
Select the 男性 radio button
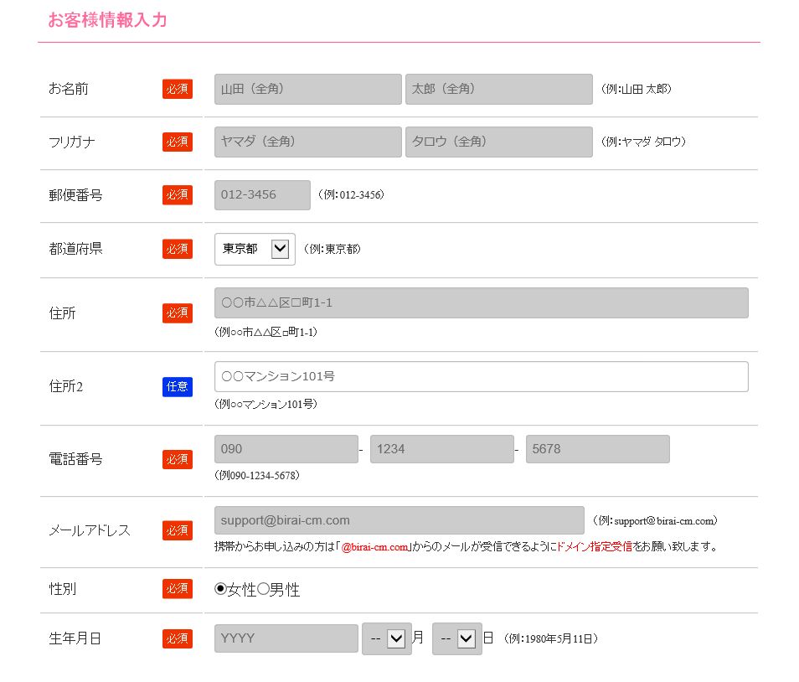tap(263, 589)
